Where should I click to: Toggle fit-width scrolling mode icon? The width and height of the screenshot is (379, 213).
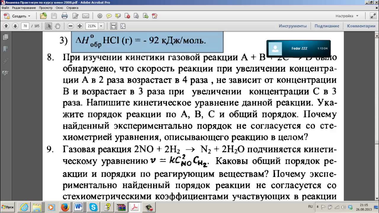click(113, 26)
